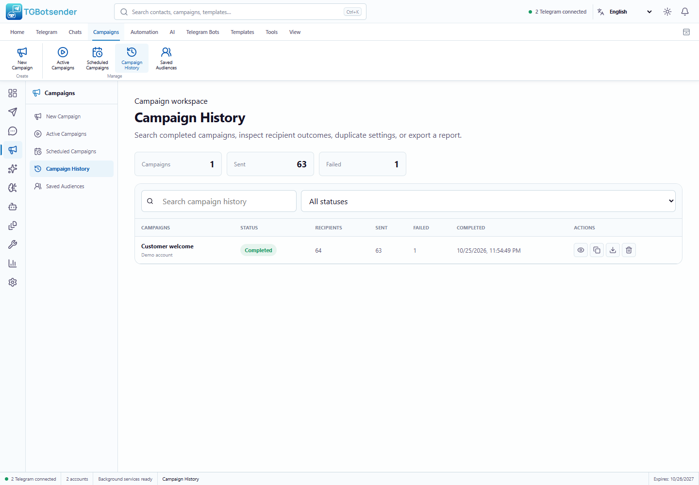Open the Automation menu tab
The width and height of the screenshot is (699, 485).
(x=144, y=32)
